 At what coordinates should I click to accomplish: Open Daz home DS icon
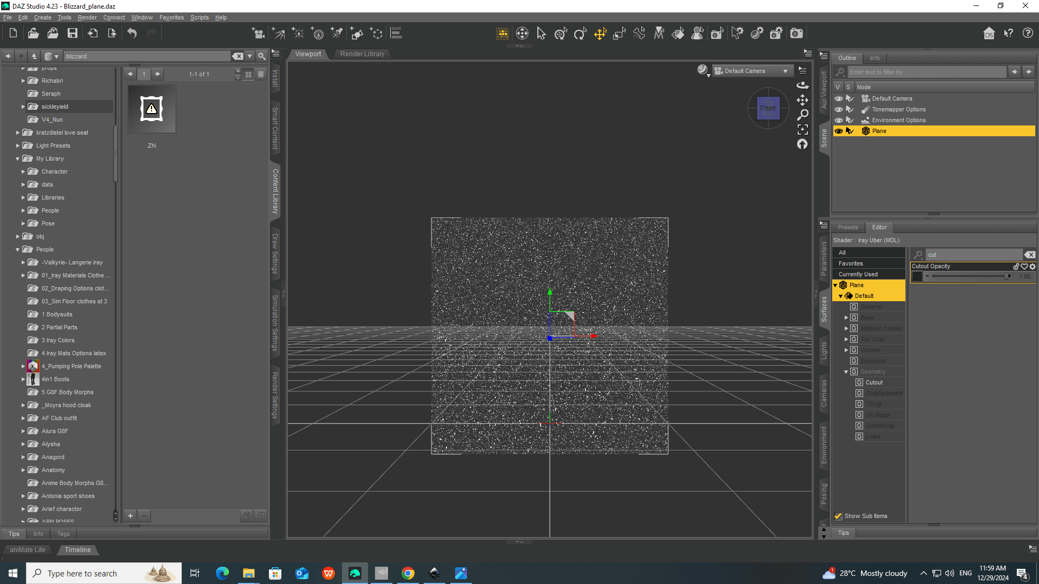(x=989, y=34)
